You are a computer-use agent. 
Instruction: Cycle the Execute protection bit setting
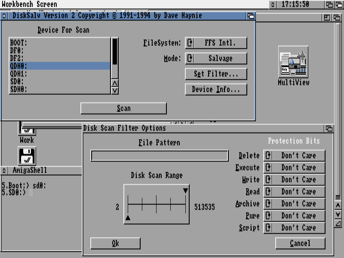click(x=294, y=168)
